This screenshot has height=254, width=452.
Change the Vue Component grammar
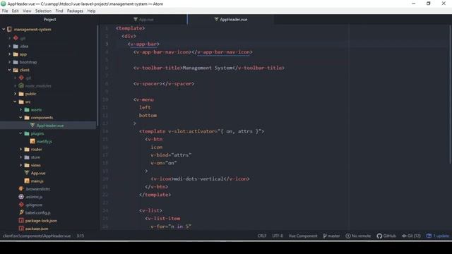[303, 236]
